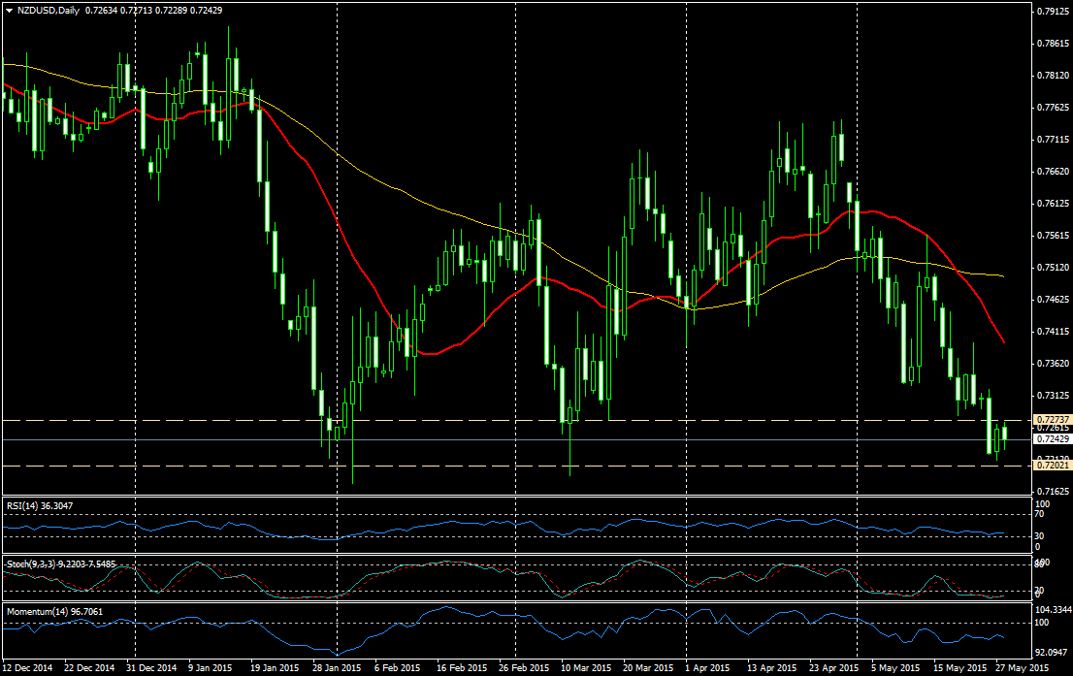The height and width of the screenshot is (676, 1073).
Task: Click the 27 May 2015 date label
Action: [x=1023, y=668]
